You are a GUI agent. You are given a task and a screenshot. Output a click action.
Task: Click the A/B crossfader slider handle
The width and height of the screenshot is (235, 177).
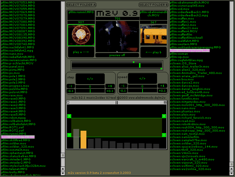(140, 66)
